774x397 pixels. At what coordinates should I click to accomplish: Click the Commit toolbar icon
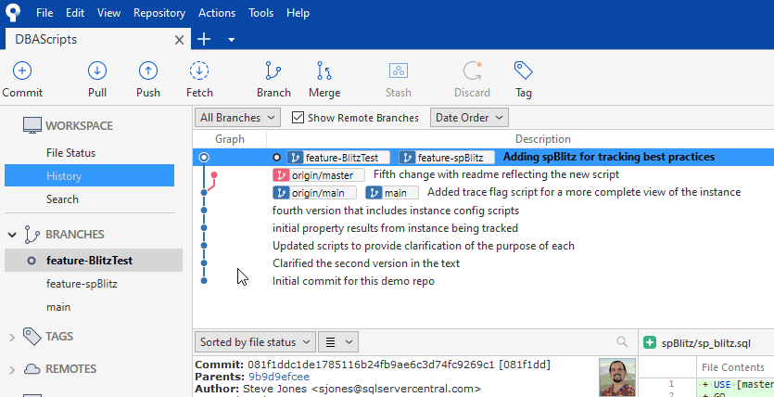[21, 71]
